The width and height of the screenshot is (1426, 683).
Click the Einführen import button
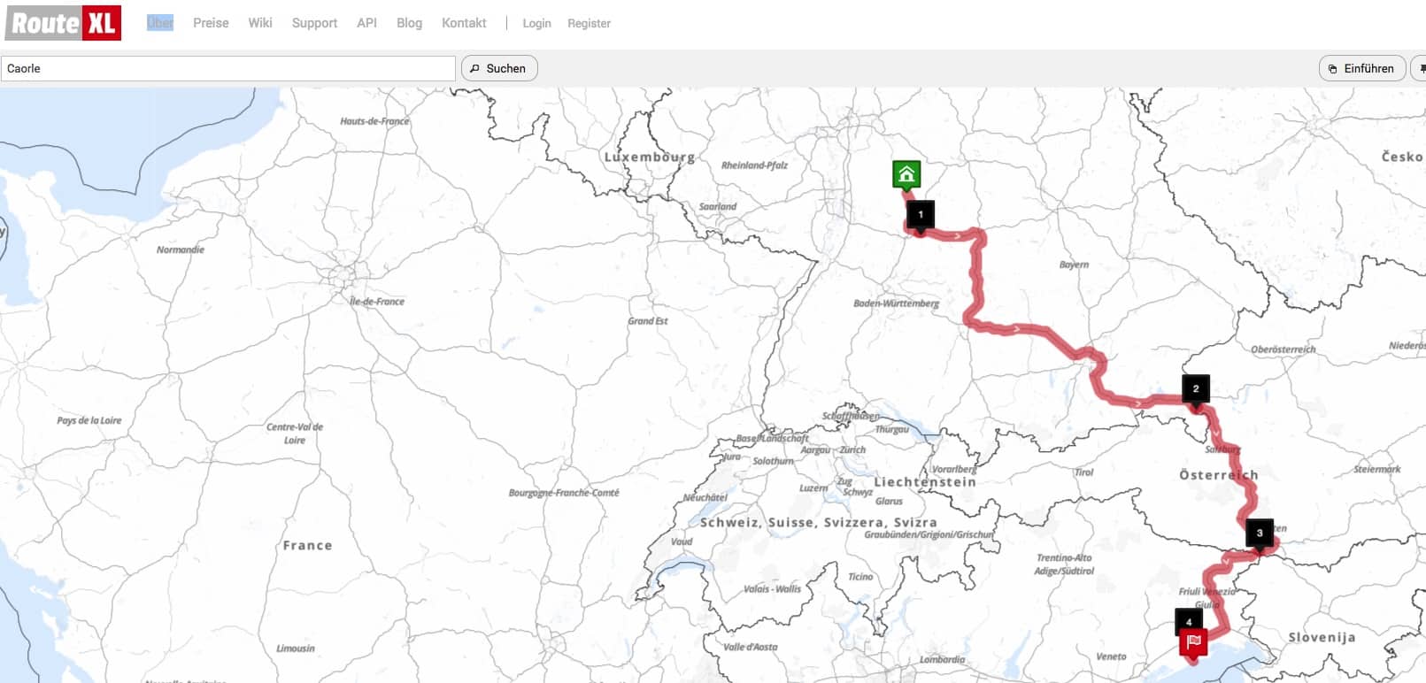tap(1361, 68)
